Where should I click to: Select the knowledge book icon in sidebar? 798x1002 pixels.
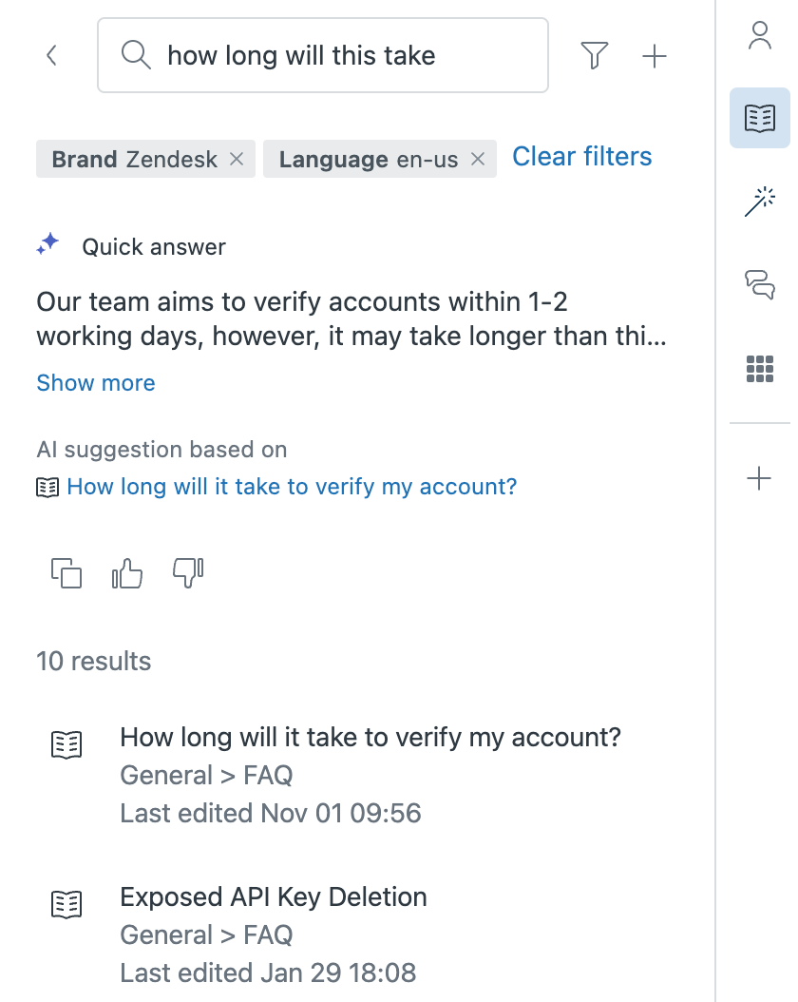coord(760,118)
